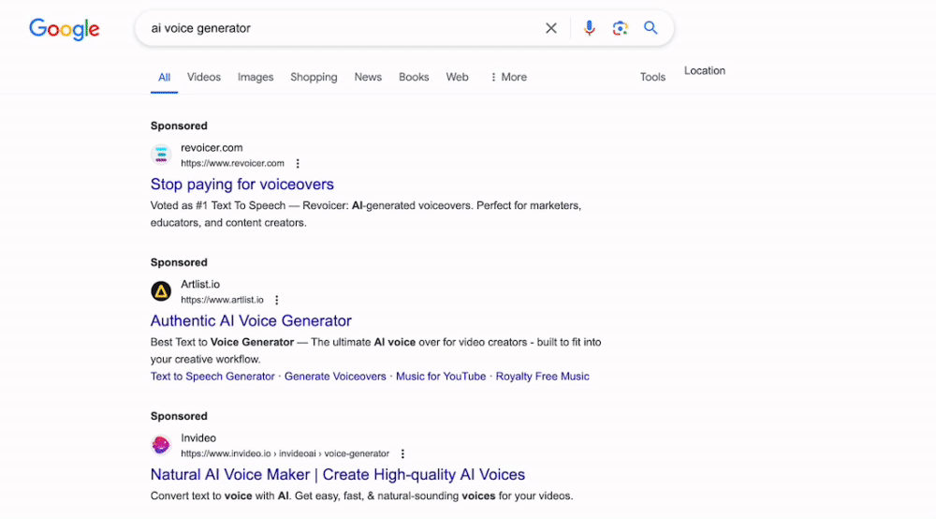
Task: Open the Music for YouTube sitelink
Action: (x=441, y=377)
